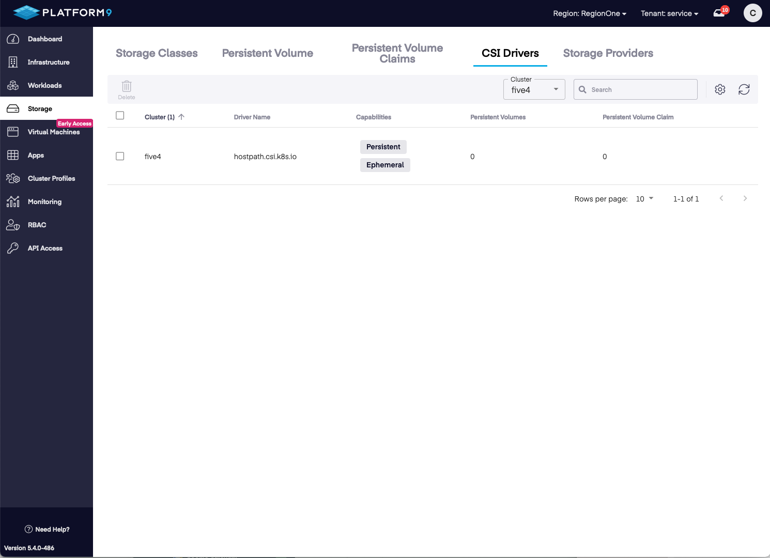This screenshot has height=558, width=770.
Task: Open the Region selector dropdown
Action: click(589, 13)
